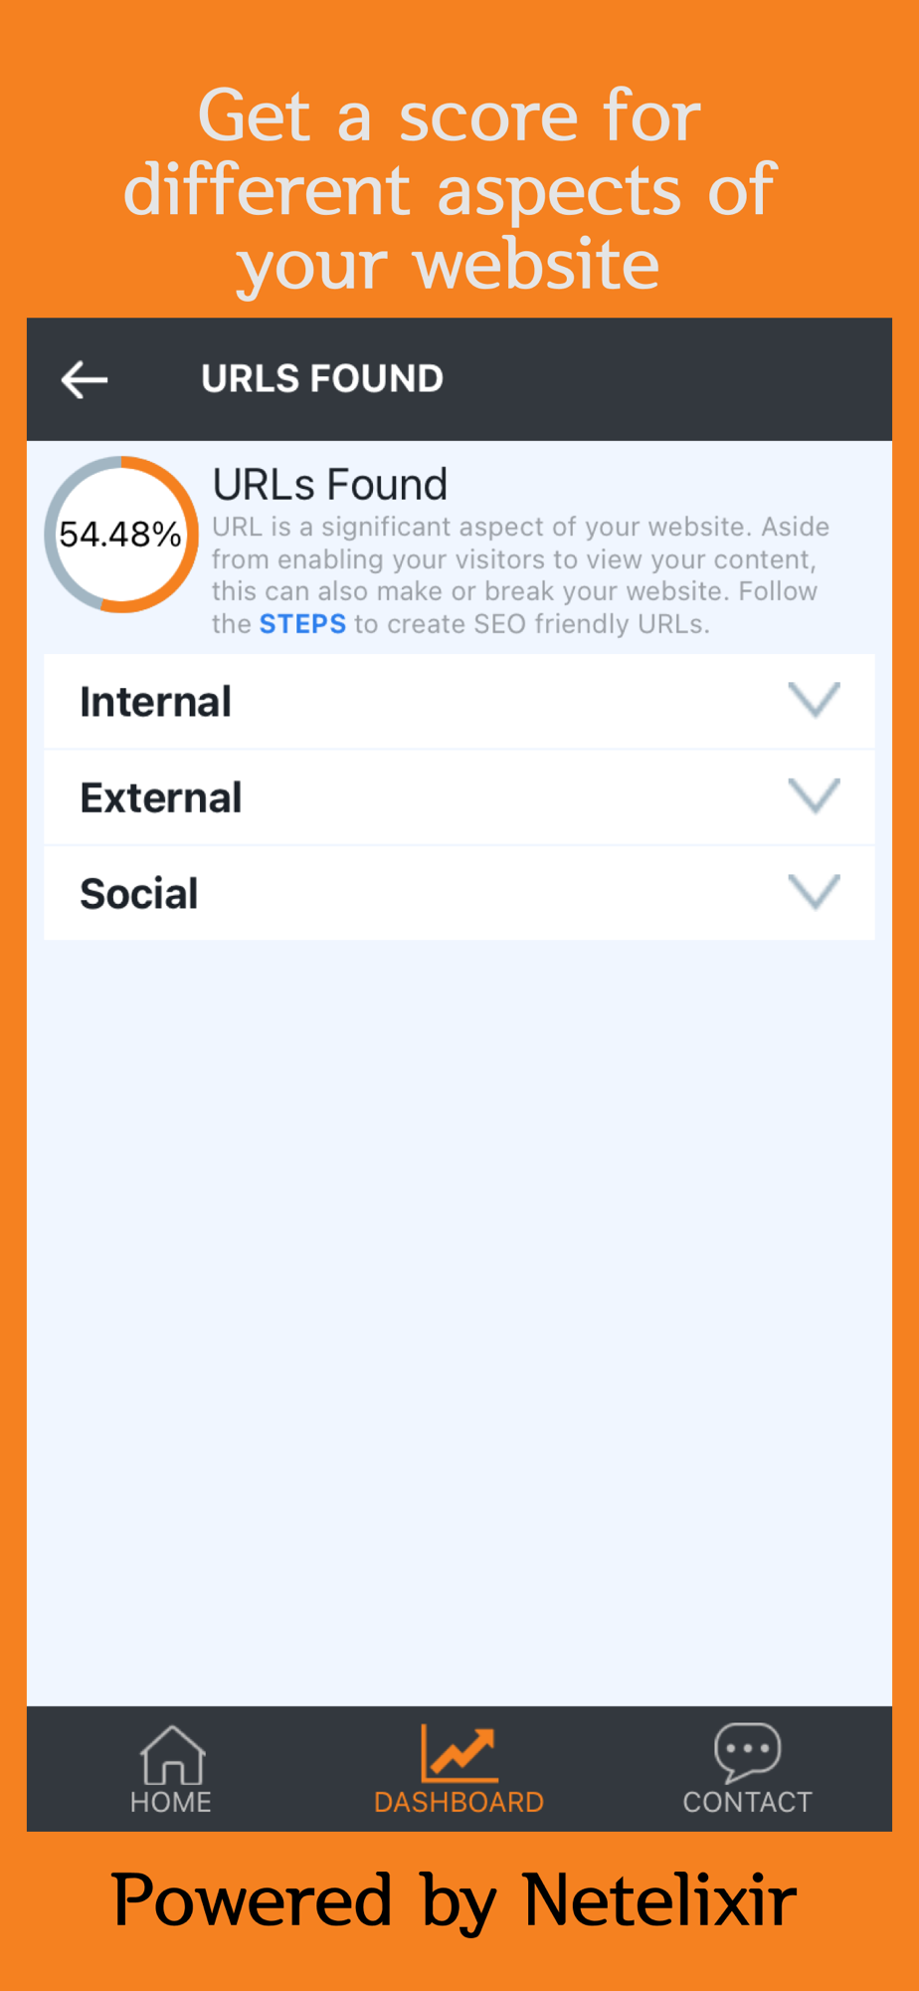919x1991 pixels.
Task: Expand the Social chevron arrow
Action: tap(815, 891)
